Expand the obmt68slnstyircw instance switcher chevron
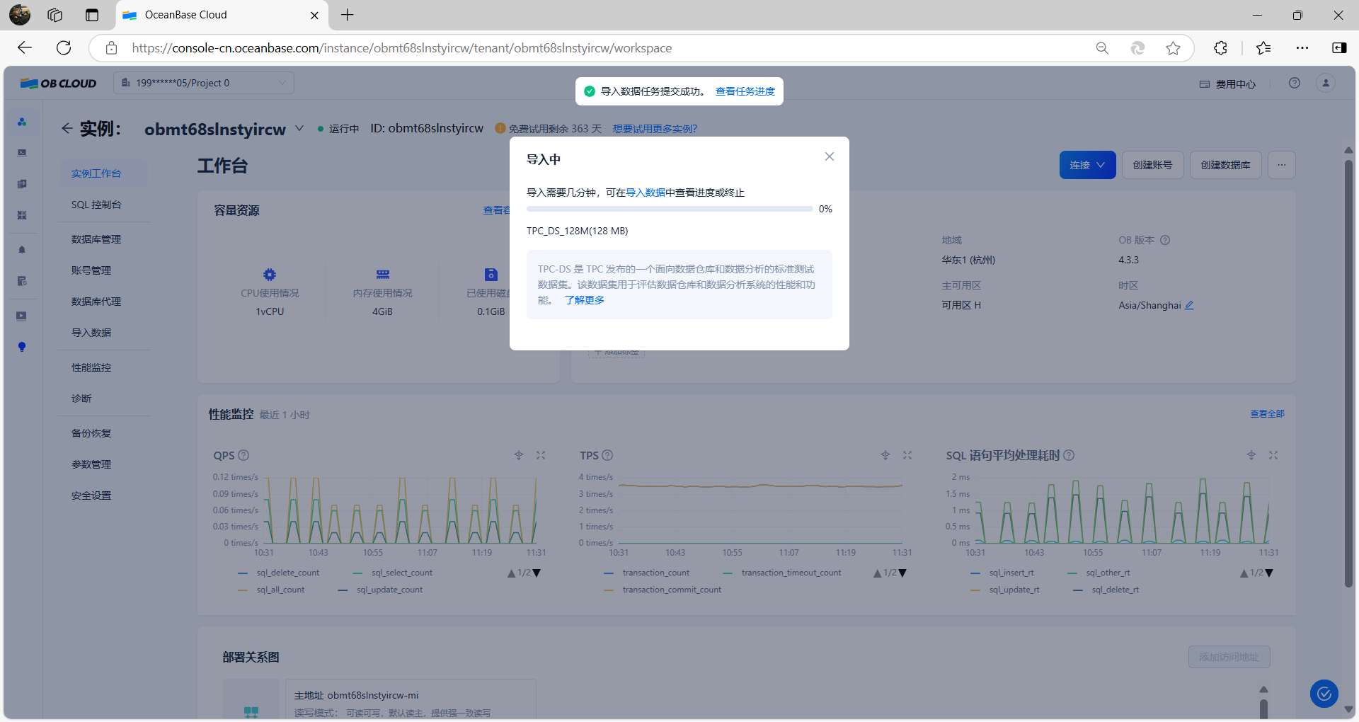Viewport: 1359px width, 722px height. pyautogui.click(x=299, y=128)
